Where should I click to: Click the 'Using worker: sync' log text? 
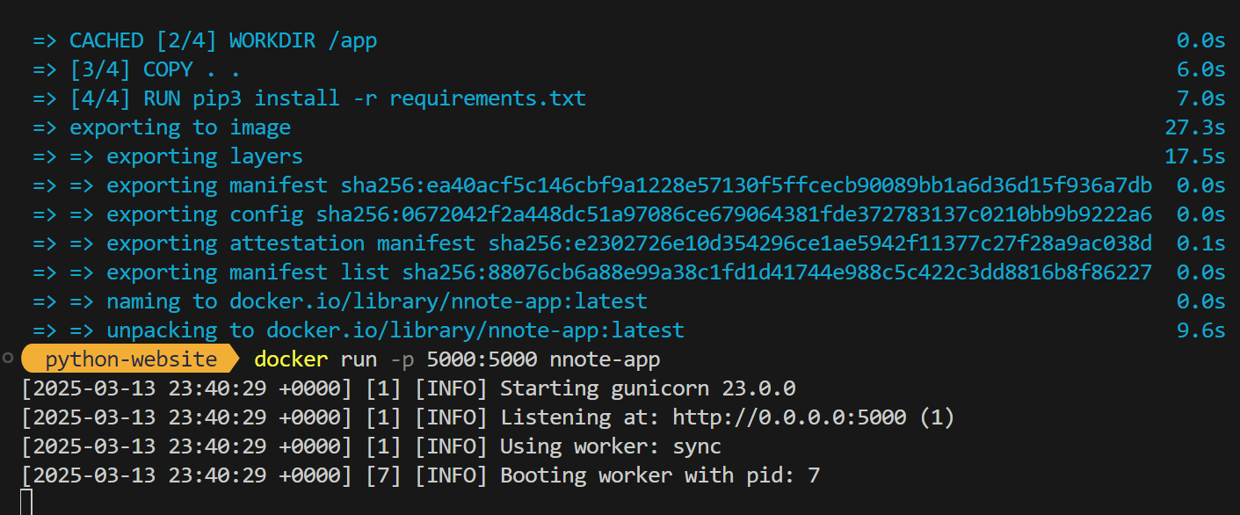tap(611, 446)
